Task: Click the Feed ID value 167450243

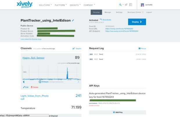Action: pos(110,26)
